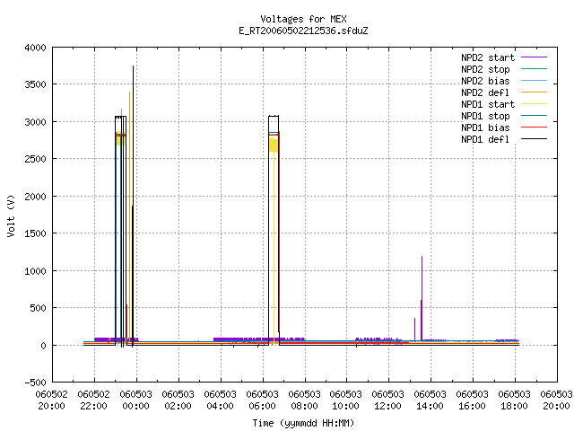The height and width of the screenshot is (431, 574).
Task: Select the "NPD2 bias" legend label
Action: (485, 81)
